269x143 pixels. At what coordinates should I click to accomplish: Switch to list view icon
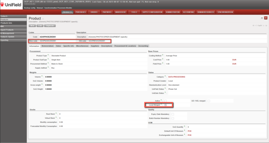262,18
